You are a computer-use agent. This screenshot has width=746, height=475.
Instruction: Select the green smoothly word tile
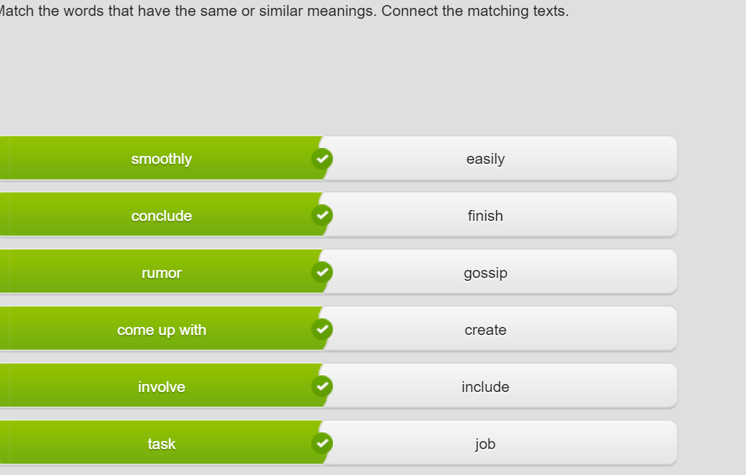click(x=161, y=158)
